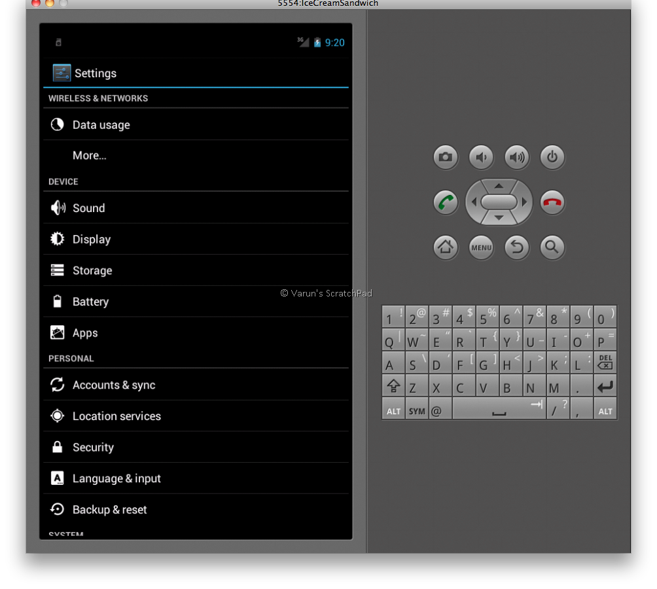The height and width of the screenshot is (589, 657).
Task: Click the notification icon in status bar
Action: point(59,42)
